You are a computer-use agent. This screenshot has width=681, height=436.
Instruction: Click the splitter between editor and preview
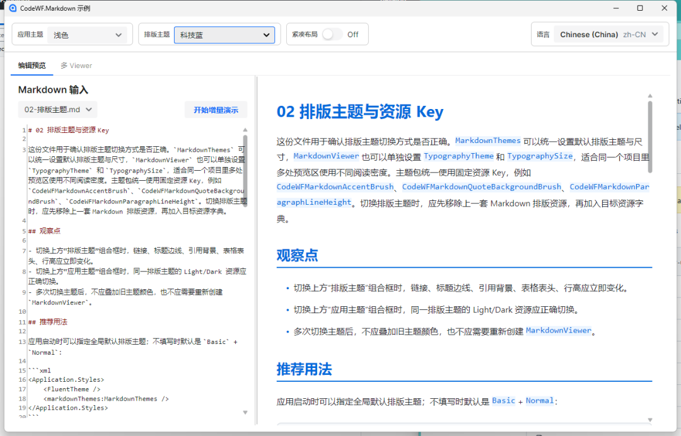click(x=256, y=250)
